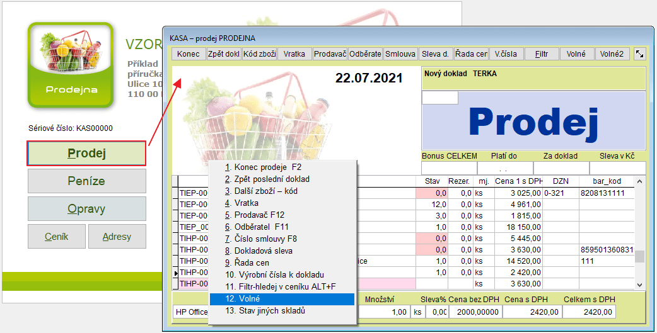Click the Sleva d. toolbar button
The width and height of the screenshot is (657, 333).
tap(436, 54)
